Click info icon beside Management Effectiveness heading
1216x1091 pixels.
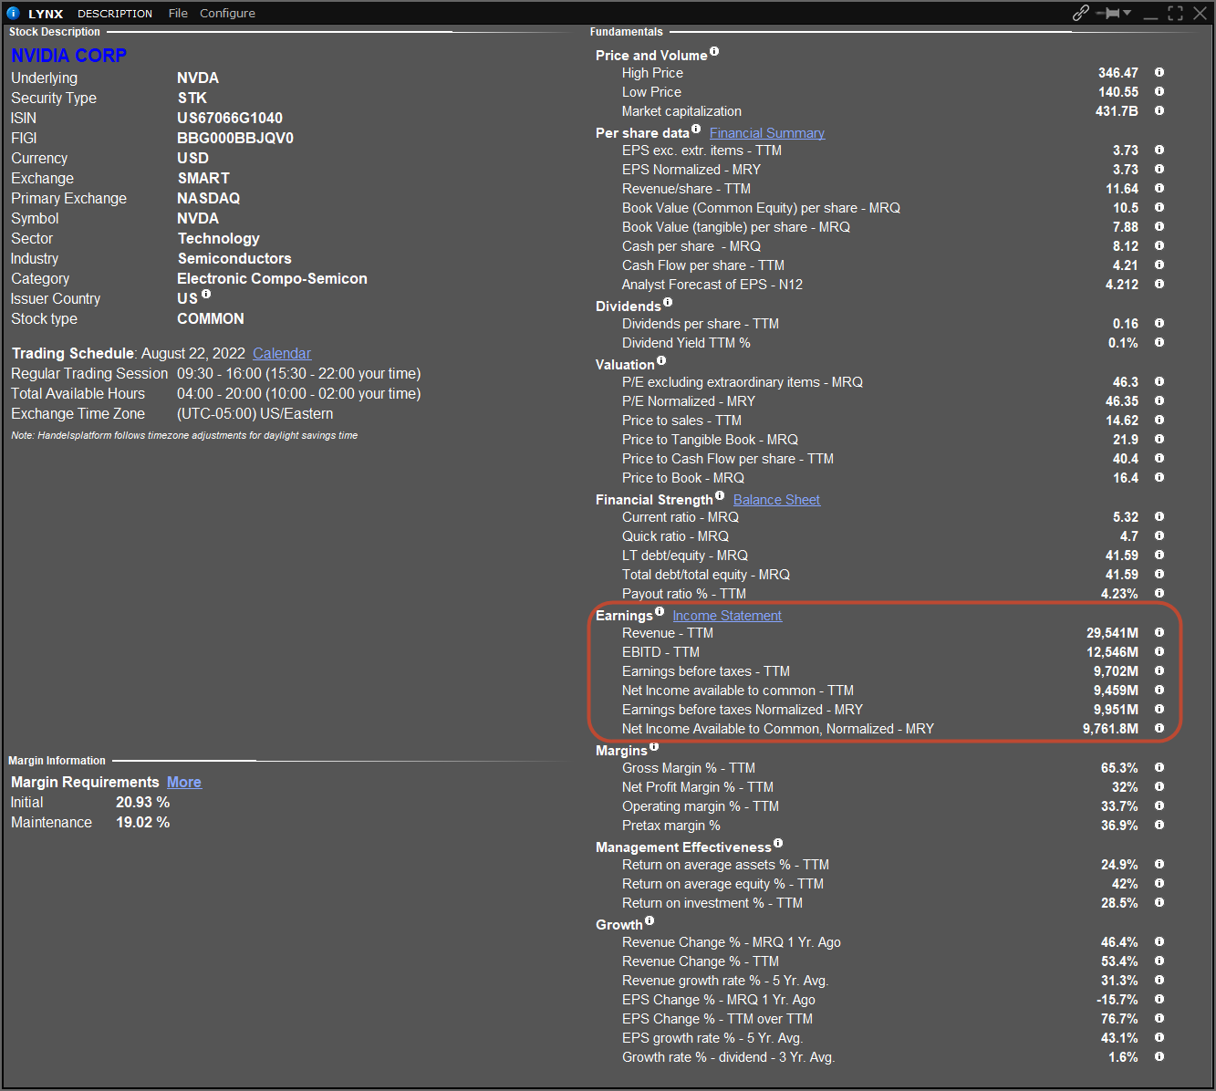pos(778,843)
